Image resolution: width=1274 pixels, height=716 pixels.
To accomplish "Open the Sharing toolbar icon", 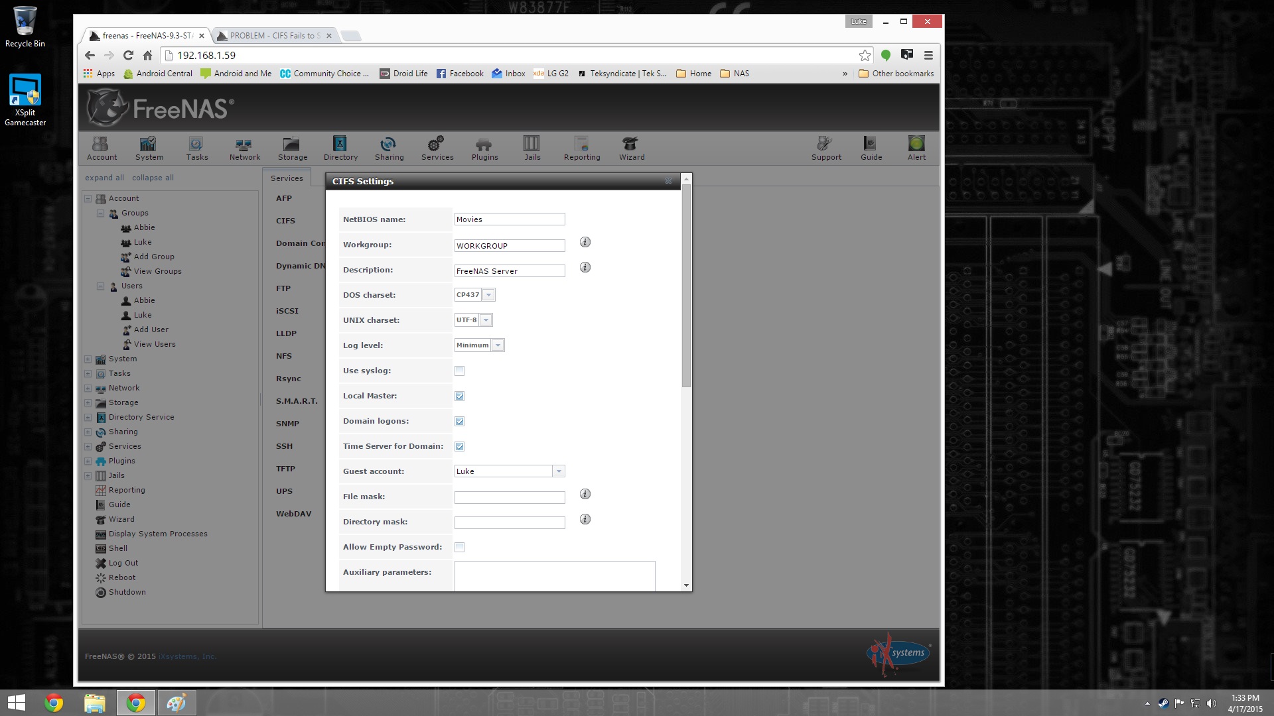I will [389, 149].
